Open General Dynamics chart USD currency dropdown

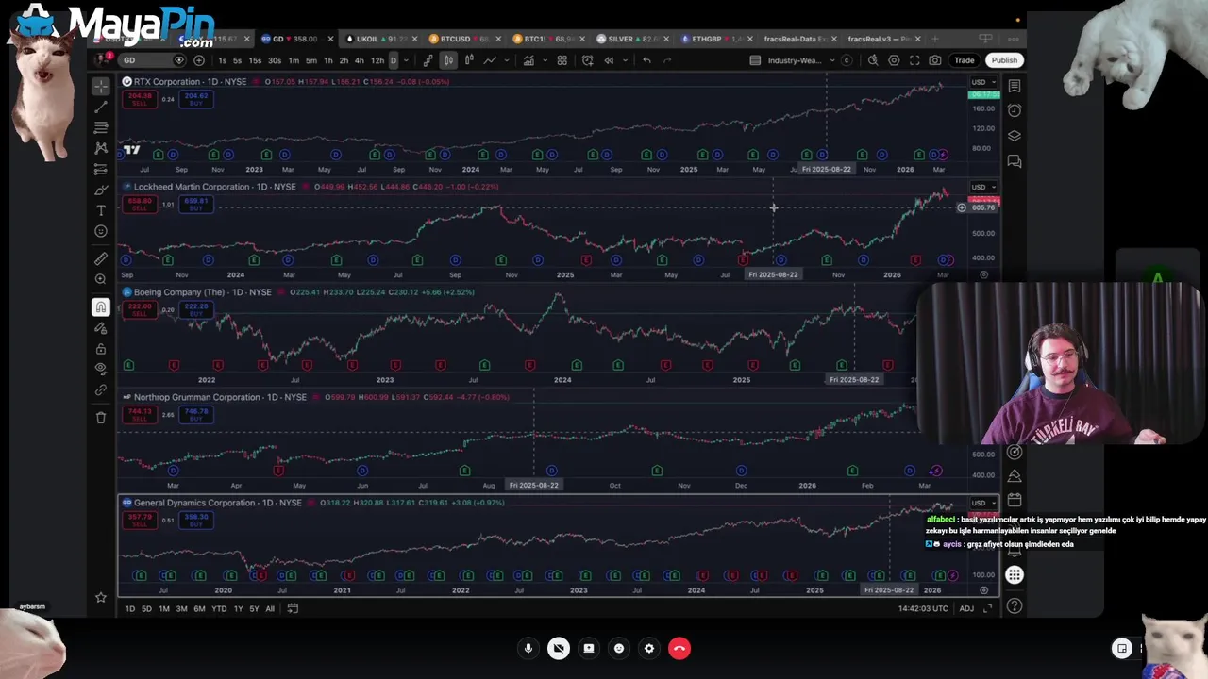pyautogui.click(x=982, y=503)
